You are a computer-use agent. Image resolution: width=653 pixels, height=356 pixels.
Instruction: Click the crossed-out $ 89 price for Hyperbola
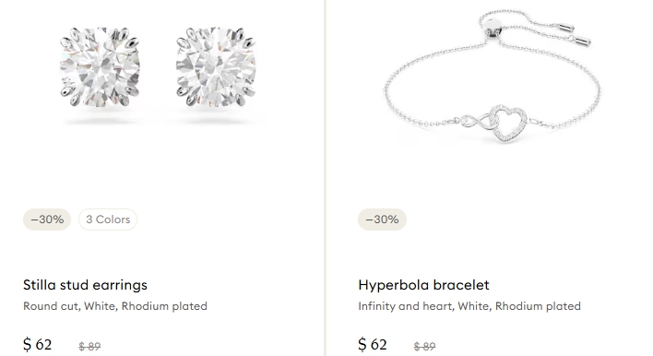(x=425, y=346)
